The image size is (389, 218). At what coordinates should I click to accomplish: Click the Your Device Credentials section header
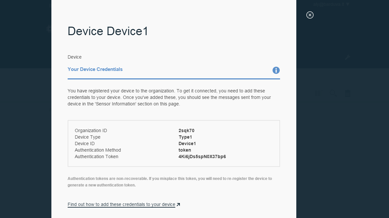click(x=95, y=69)
